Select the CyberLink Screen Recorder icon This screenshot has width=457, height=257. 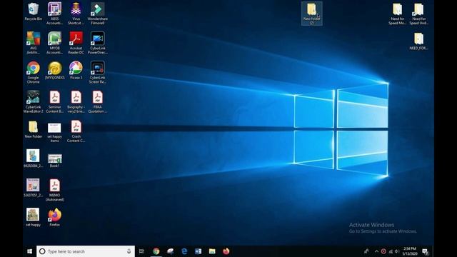click(98, 72)
